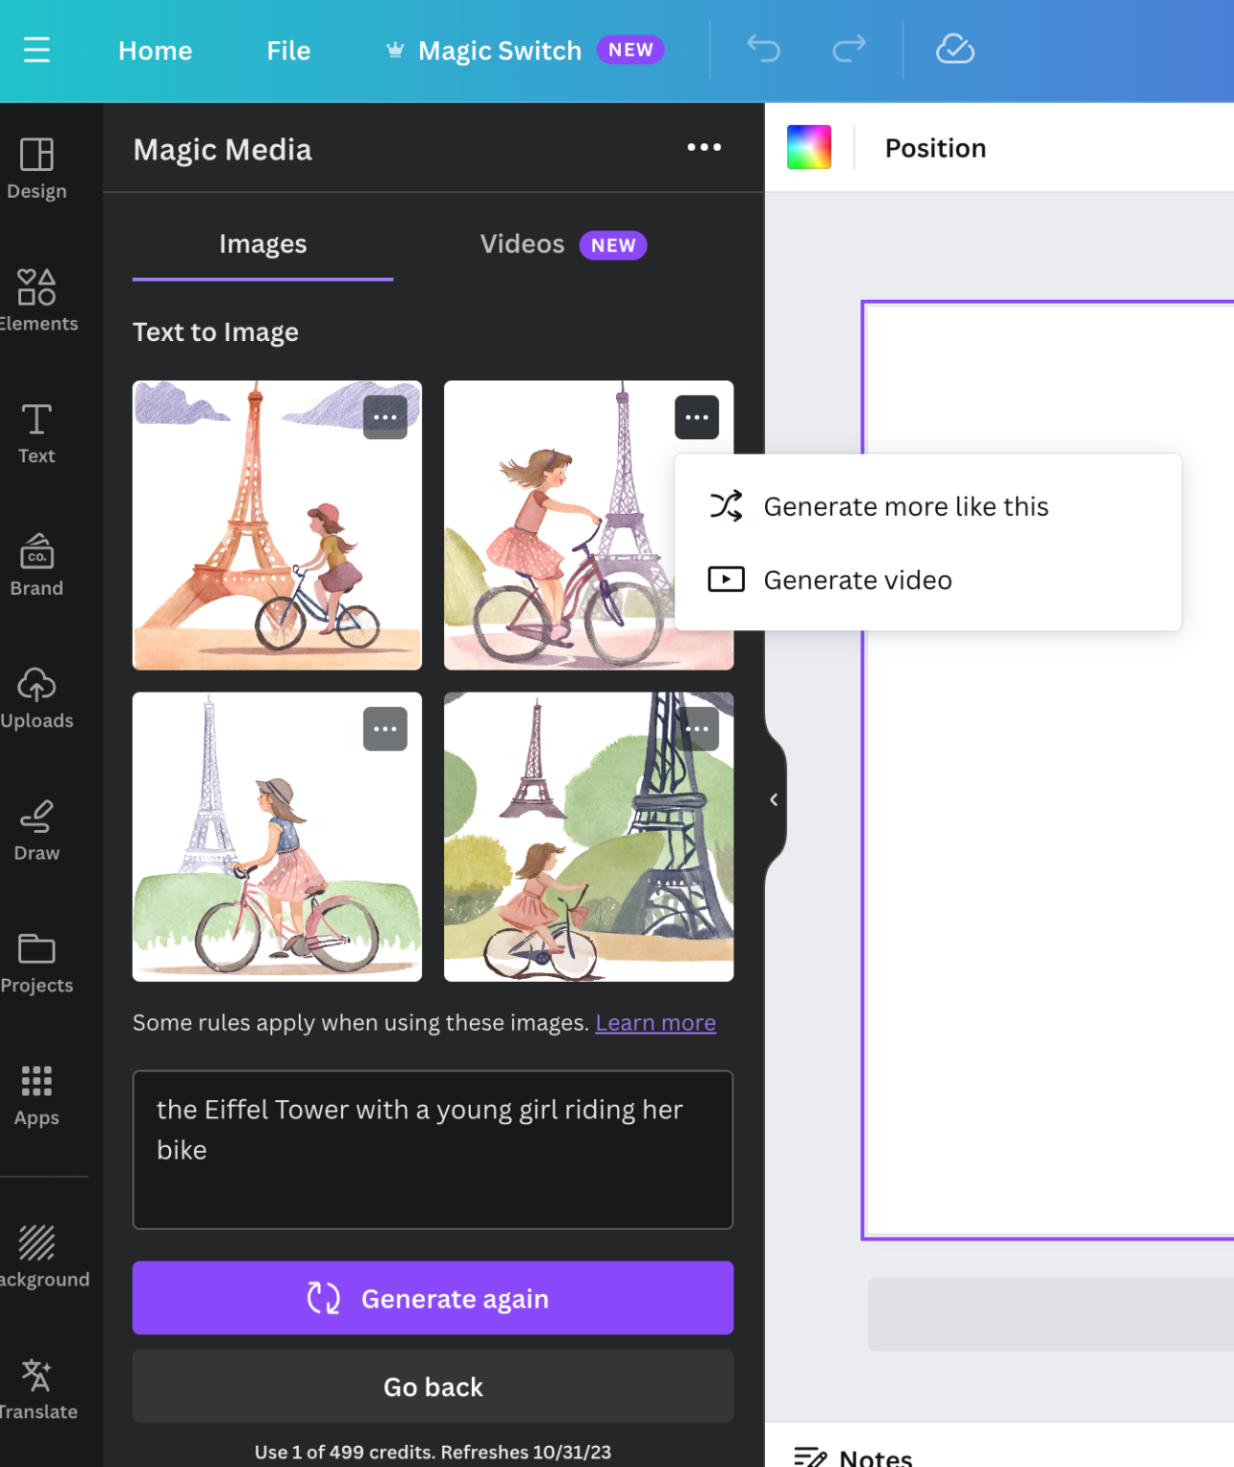Open the rainbow color picker swatch
This screenshot has height=1467, width=1234.
point(809,147)
